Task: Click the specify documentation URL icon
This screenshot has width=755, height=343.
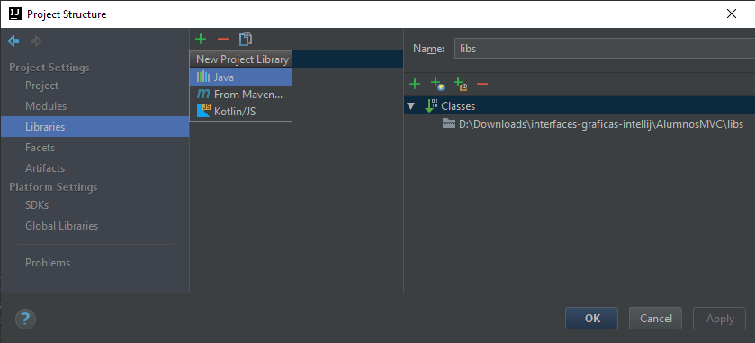Action: 437,85
